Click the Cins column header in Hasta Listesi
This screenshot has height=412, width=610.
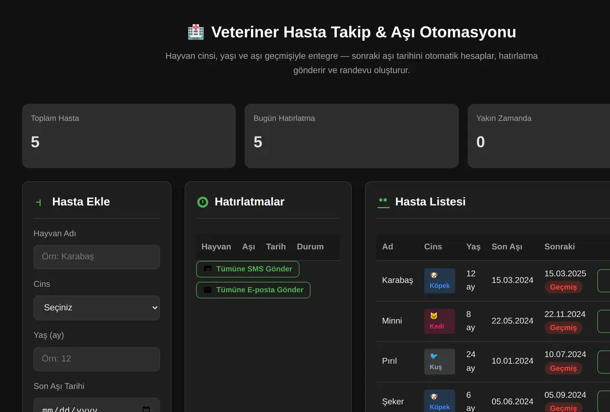[433, 247]
